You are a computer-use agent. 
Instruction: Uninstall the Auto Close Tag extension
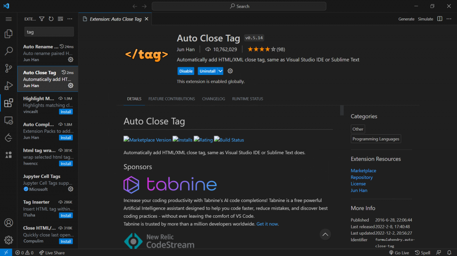208,71
